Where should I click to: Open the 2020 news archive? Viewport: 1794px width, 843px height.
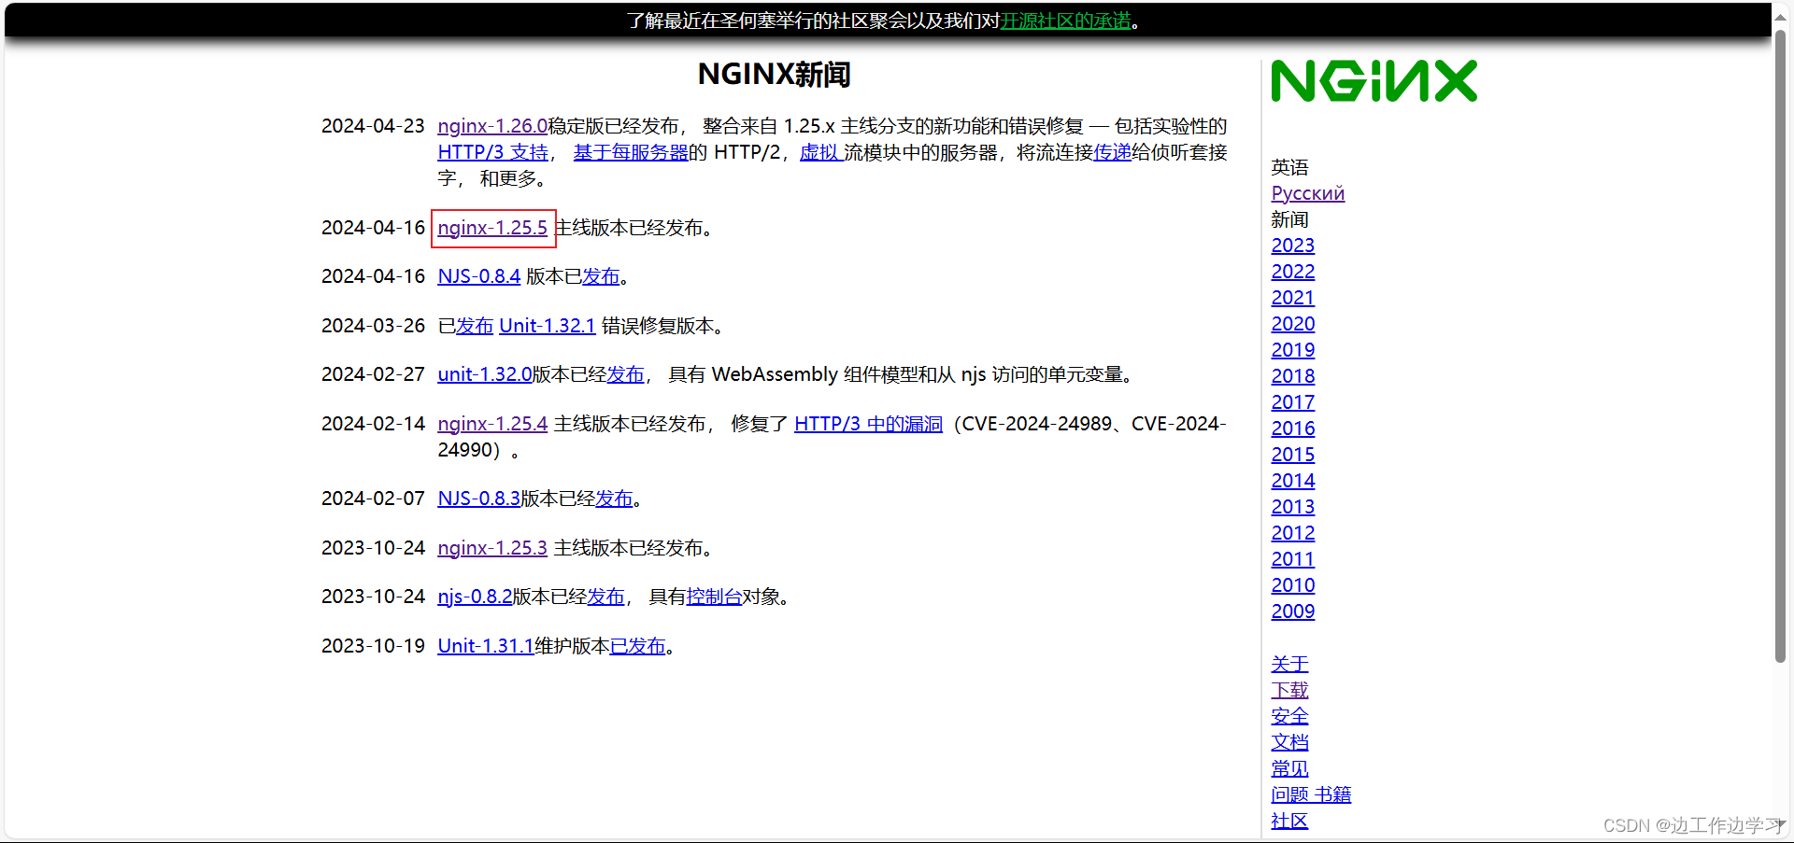coord(1292,324)
